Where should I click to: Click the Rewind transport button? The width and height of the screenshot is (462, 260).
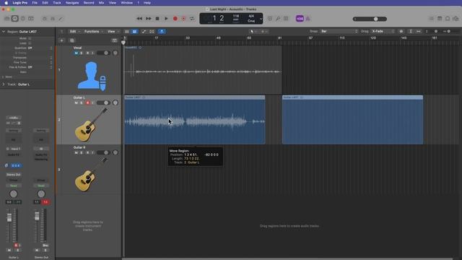(x=139, y=19)
